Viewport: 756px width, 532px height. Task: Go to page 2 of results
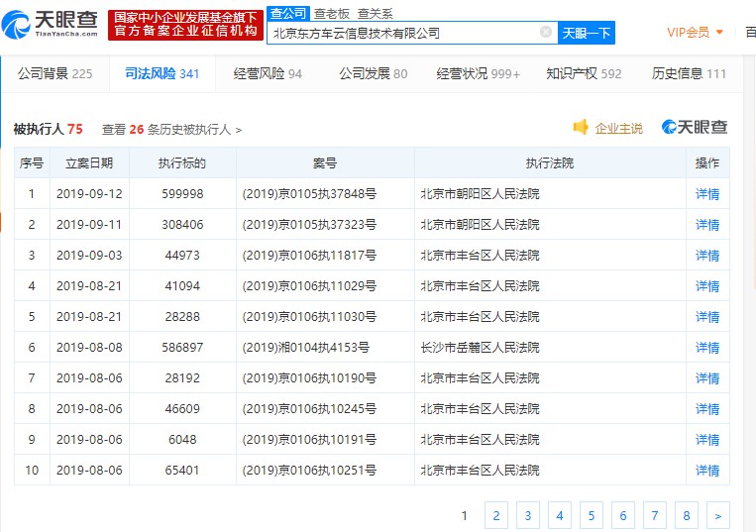(x=496, y=515)
